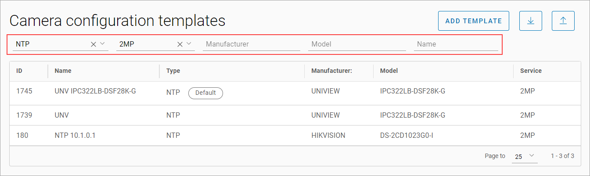Click the download templates icon button

click(x=530, y=21)
